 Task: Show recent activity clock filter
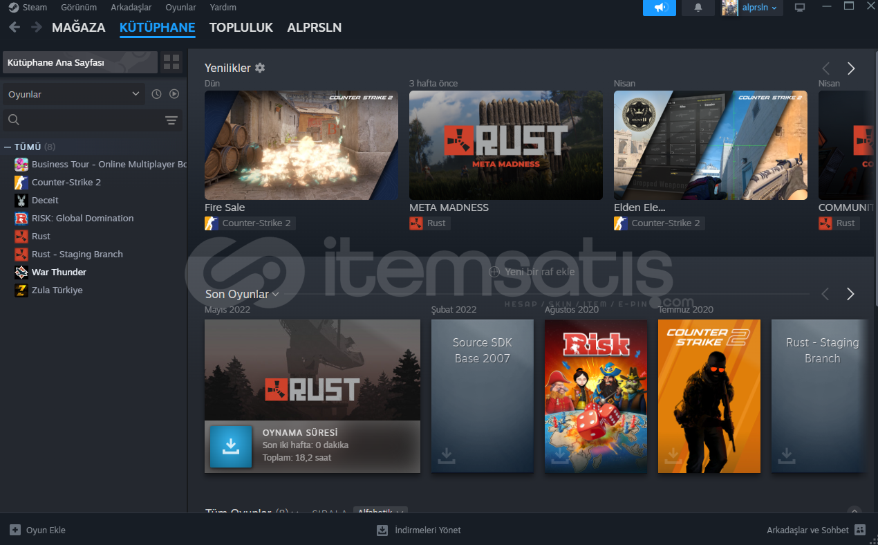[x=156, y=94]
